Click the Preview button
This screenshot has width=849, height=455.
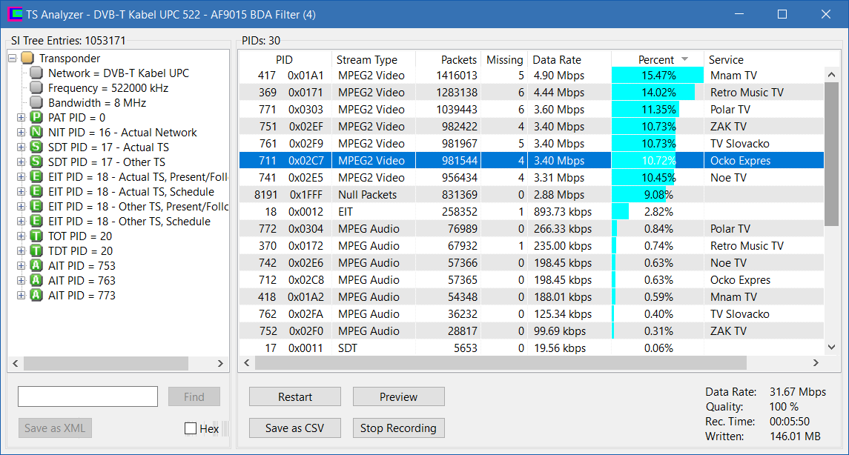[x=398, y=396]
